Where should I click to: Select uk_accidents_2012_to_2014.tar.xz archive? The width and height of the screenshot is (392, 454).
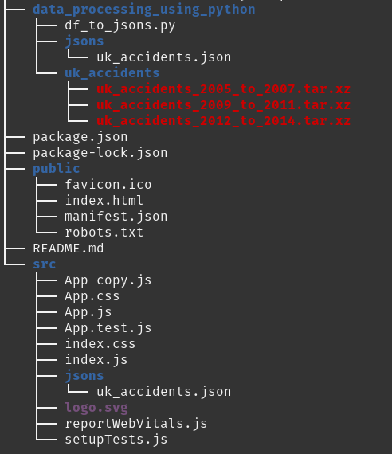click(x=223, y=121)
